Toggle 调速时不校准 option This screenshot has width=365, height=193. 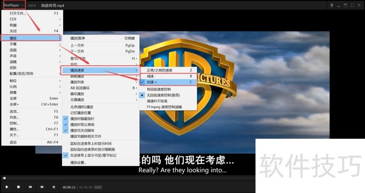click(168, 101)
